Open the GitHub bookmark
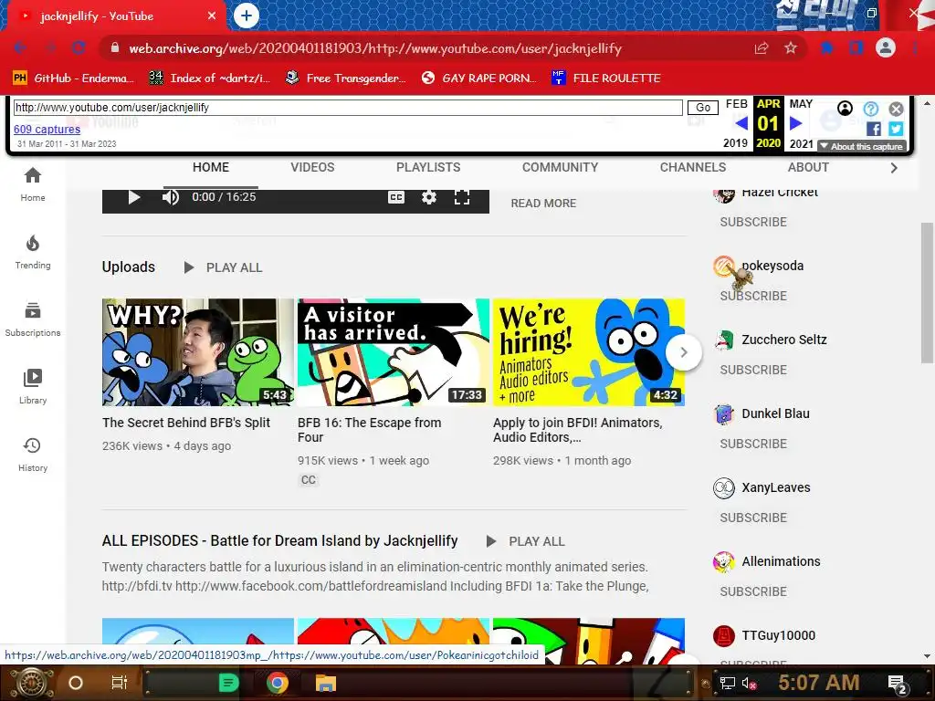This screenshot has width=935, height=701. [x=73, y=78]
